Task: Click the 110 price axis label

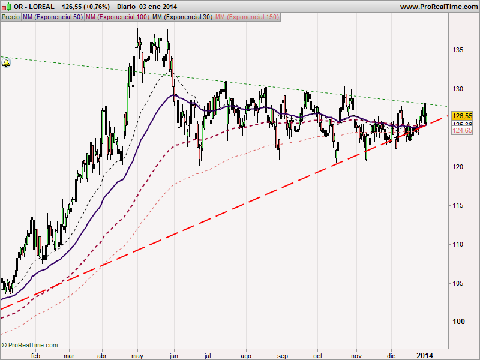Action: pos(458,244)
